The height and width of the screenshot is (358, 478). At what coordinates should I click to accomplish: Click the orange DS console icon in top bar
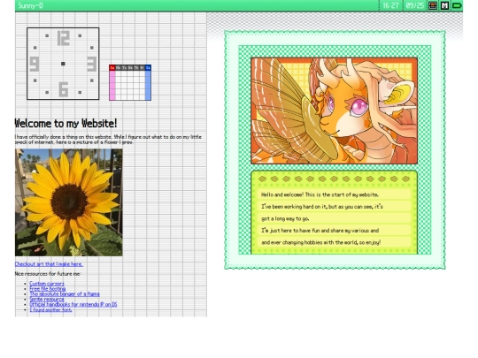433,5
